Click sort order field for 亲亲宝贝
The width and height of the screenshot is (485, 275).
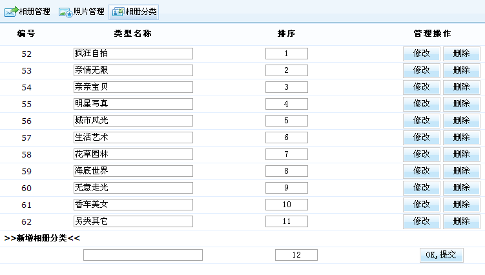tap(287, 87)
